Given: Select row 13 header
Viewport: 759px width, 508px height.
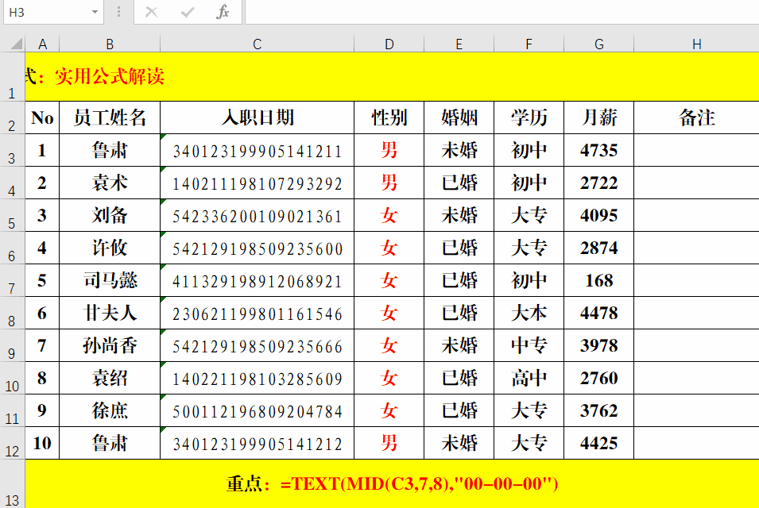Looking at the screenshot, I should point(12,484).
